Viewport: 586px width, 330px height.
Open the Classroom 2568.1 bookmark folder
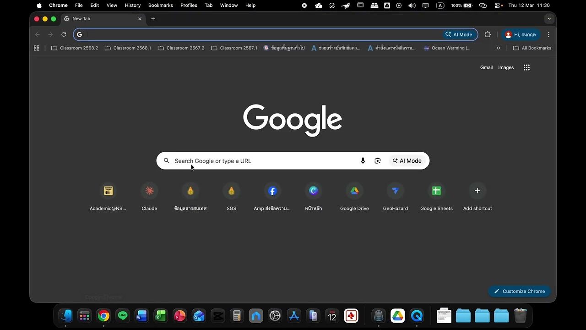(x=128, y=48)
